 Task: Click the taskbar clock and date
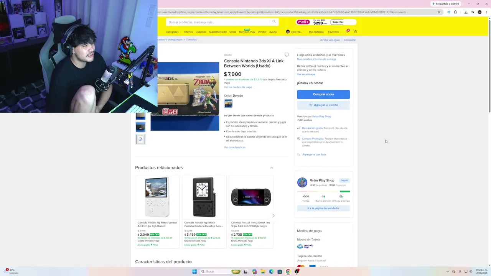(481, 271)
